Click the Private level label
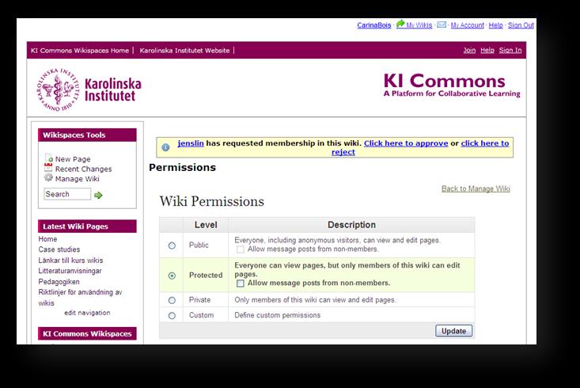 click(x=199, y=300)
